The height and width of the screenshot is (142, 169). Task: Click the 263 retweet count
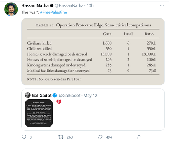pyautogui.click(x=70, y=137)
